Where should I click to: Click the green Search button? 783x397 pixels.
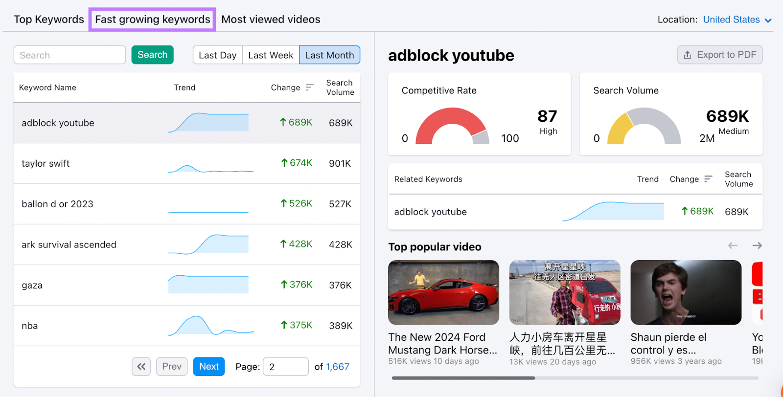point(152,55)
